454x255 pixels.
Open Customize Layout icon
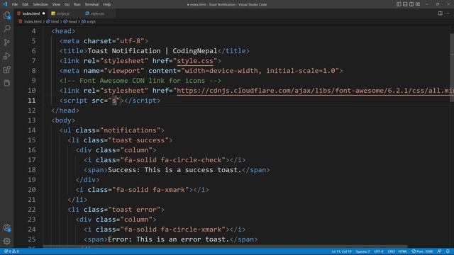pos(418,4)
